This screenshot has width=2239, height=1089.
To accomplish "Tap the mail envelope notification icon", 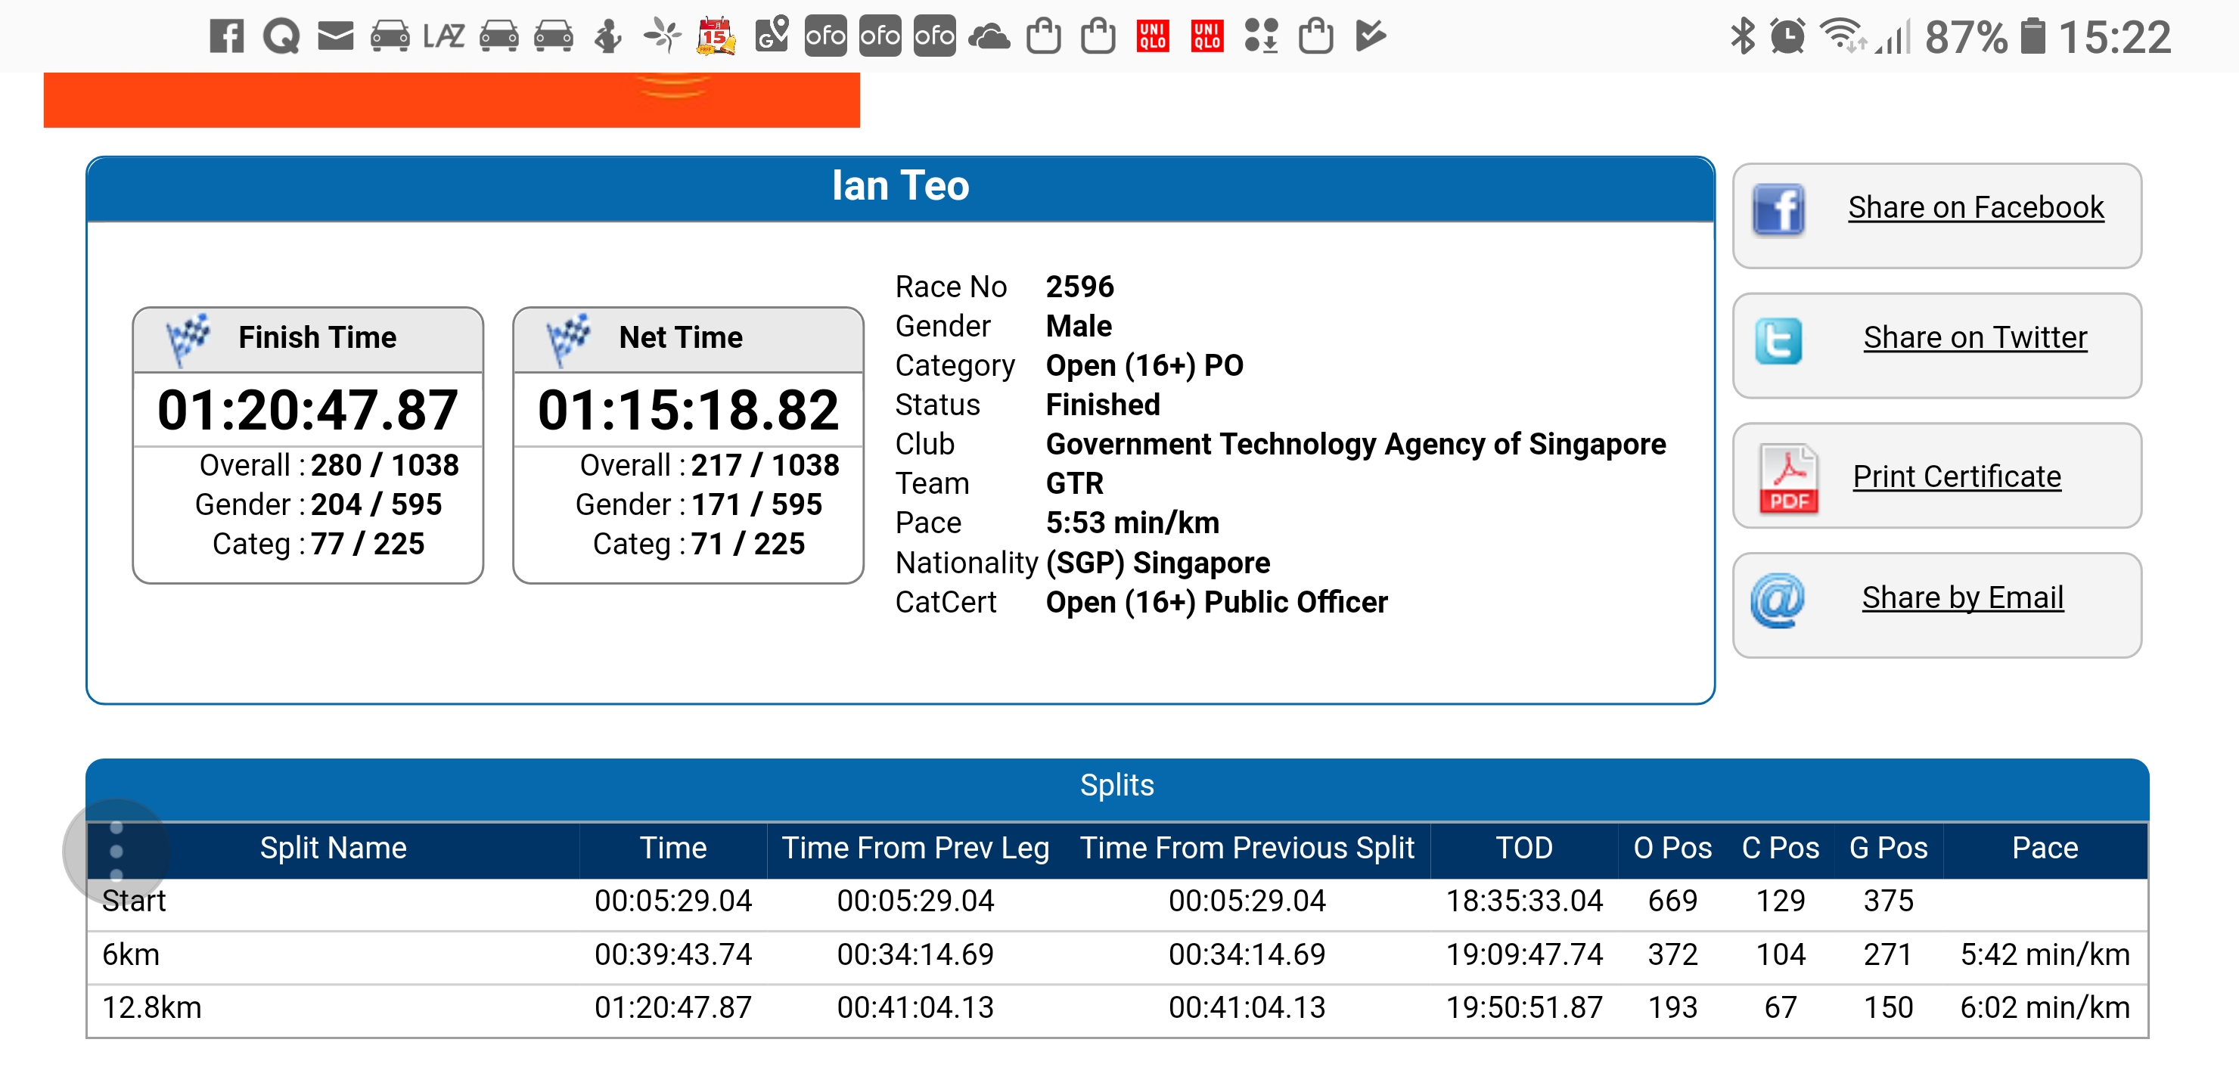I will click(336, 36).
